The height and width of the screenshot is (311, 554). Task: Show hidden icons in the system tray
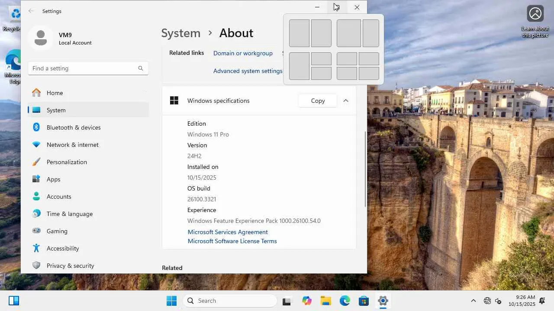point(473,301)
